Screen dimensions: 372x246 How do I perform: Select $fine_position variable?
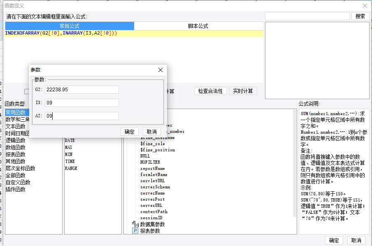tap(158, 150)
